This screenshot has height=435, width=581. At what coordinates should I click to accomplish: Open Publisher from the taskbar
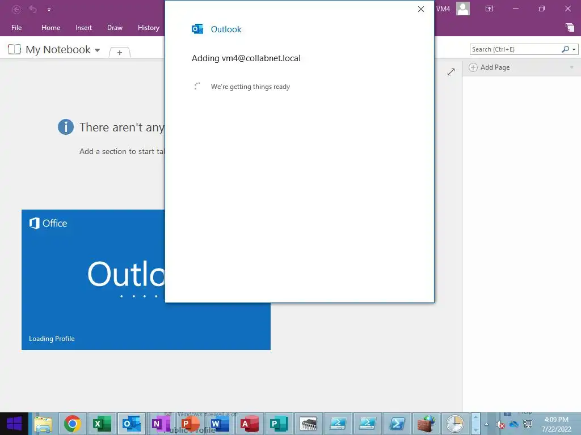(x=279, y=424)
